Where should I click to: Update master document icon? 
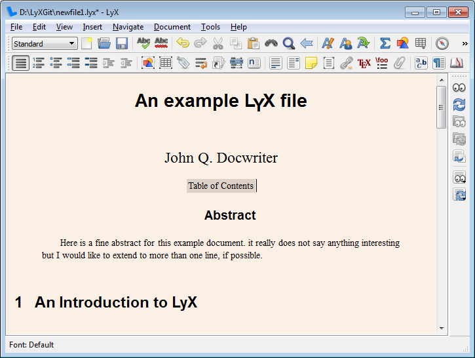tap(459, 139)
